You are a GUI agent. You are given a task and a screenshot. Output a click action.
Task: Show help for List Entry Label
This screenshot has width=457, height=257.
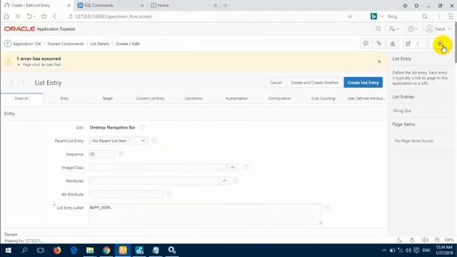[328, 208]
